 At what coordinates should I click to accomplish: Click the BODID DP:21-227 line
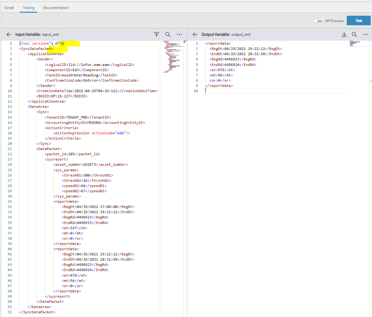coord(62,96)
